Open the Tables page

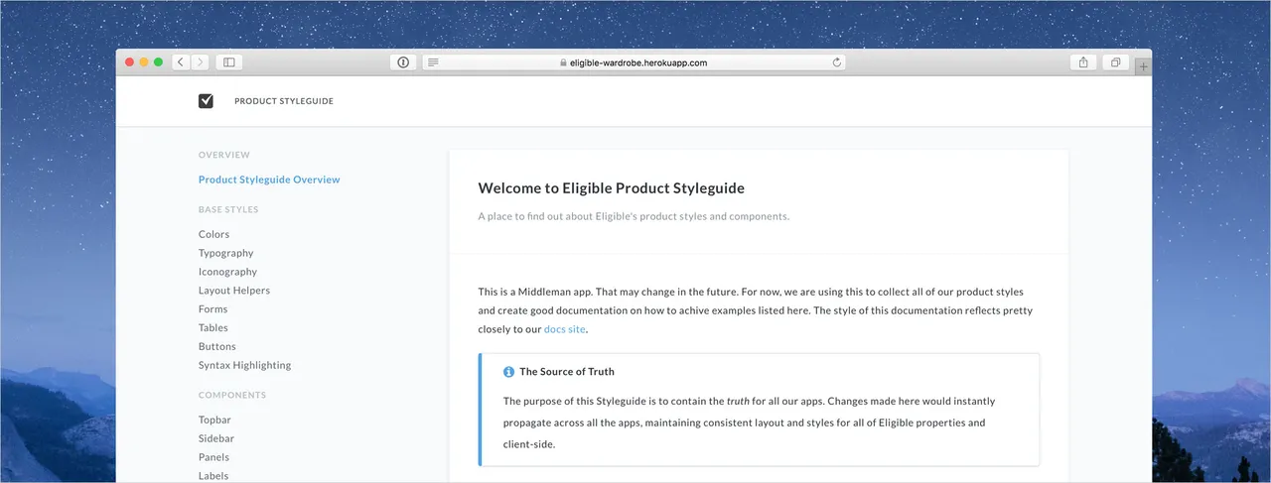click(212, 327)
